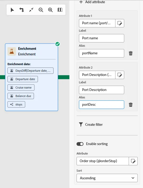Delete Attribute 2 with trash icon
143x188 pixels.
(x=131, y=105)
